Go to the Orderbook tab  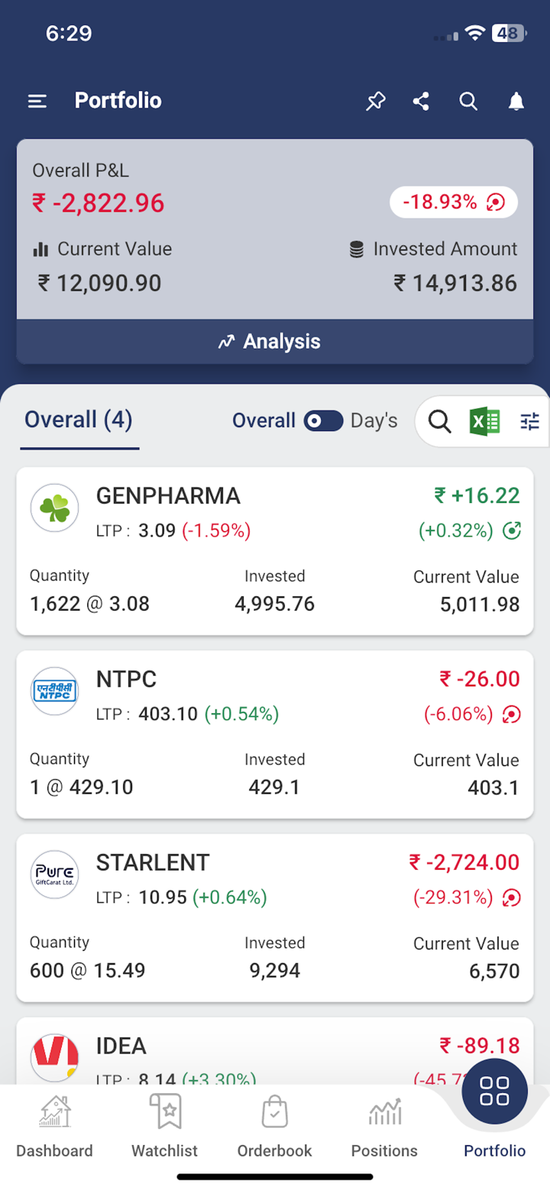coord(274,1127)
